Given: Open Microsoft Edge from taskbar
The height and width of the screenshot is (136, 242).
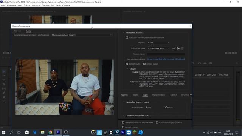Looking at the screenshot, I should coord(35,133).
